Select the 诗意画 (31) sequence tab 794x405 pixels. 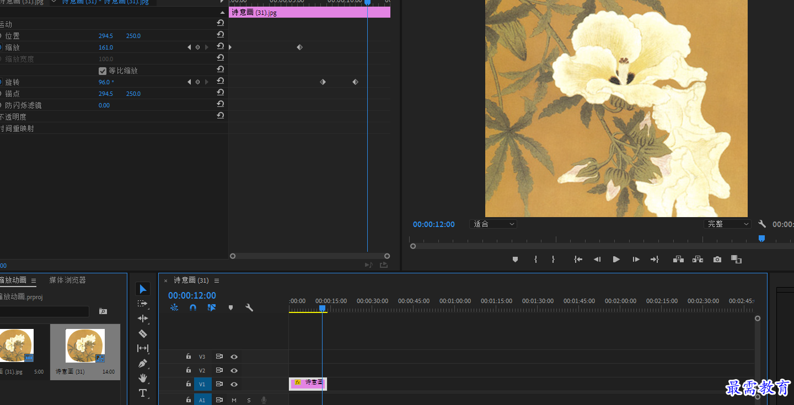coord(191,280)
